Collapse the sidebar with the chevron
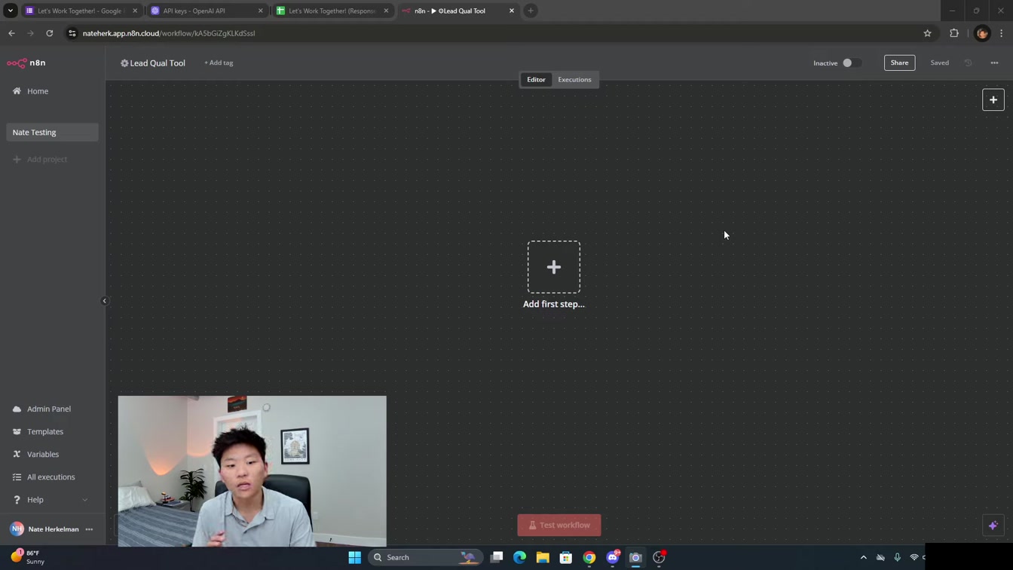 (105, 301)
